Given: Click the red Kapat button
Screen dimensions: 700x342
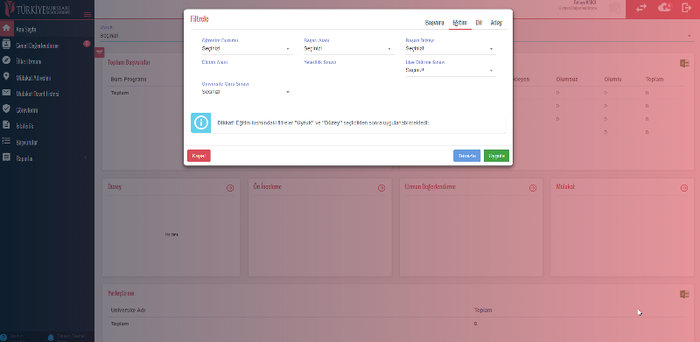Looking at the screenshot, I should coord(199,156).
